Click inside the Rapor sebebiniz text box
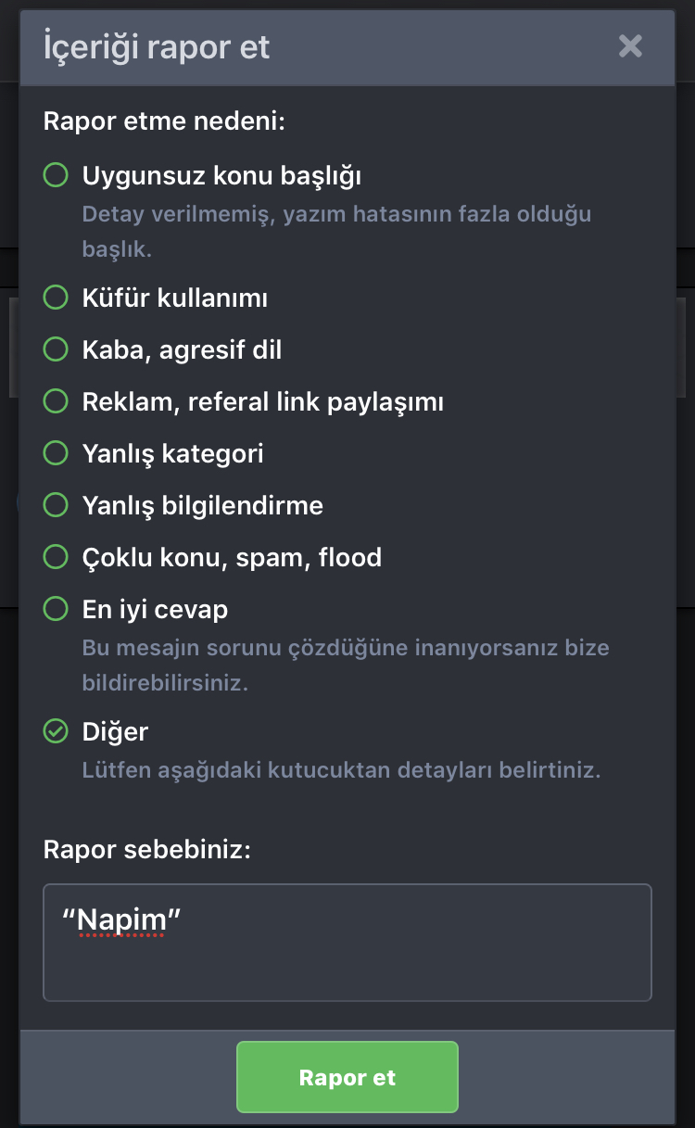The height and width of the screenshot is (1128, 695). pyautogui.click(x=347, y=943)
